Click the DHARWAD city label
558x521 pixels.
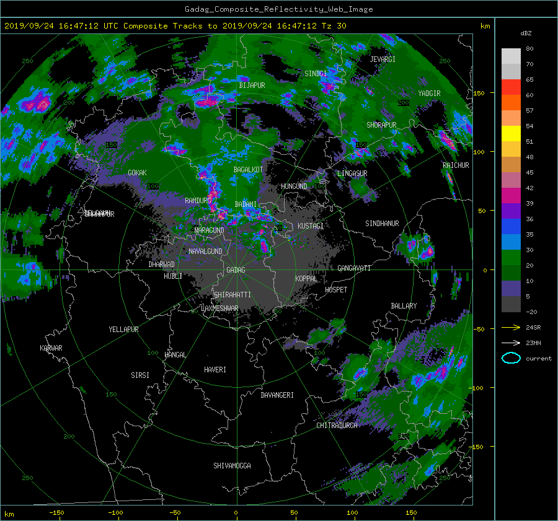161,265
